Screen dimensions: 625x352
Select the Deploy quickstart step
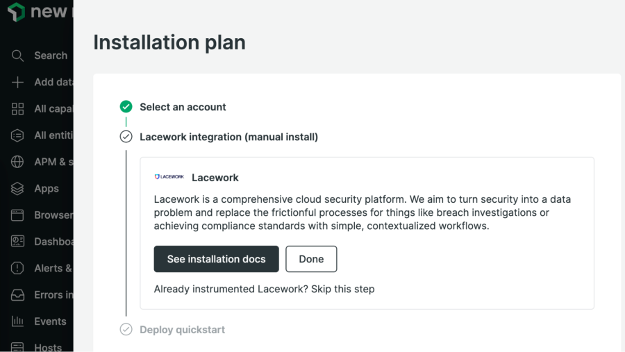pos(182,330)
